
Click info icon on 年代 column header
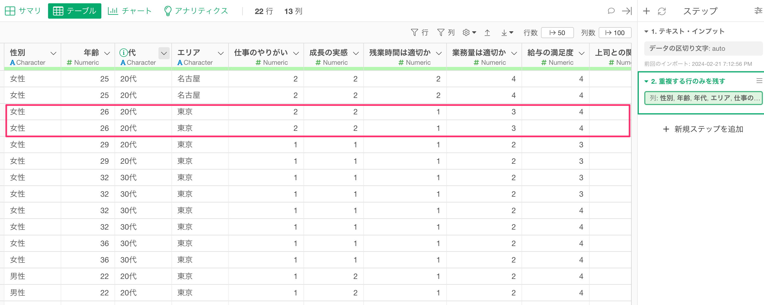pyautogui.click(x=123, y=53)
